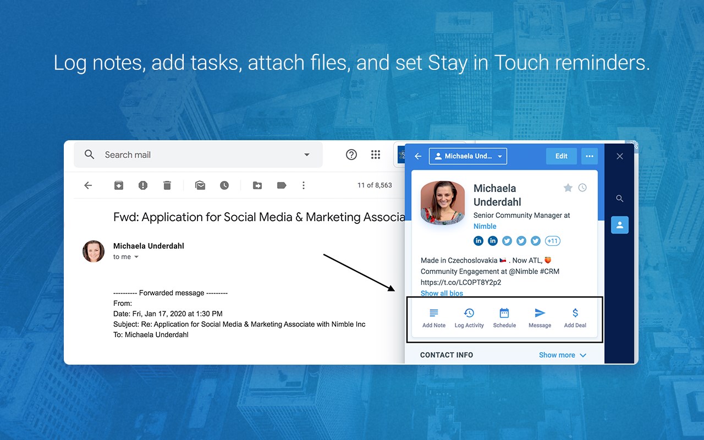The width and height of the screenshot is (704, 440).
Task: Report spam using exclamation icon
Action: [x=143, y=185]
